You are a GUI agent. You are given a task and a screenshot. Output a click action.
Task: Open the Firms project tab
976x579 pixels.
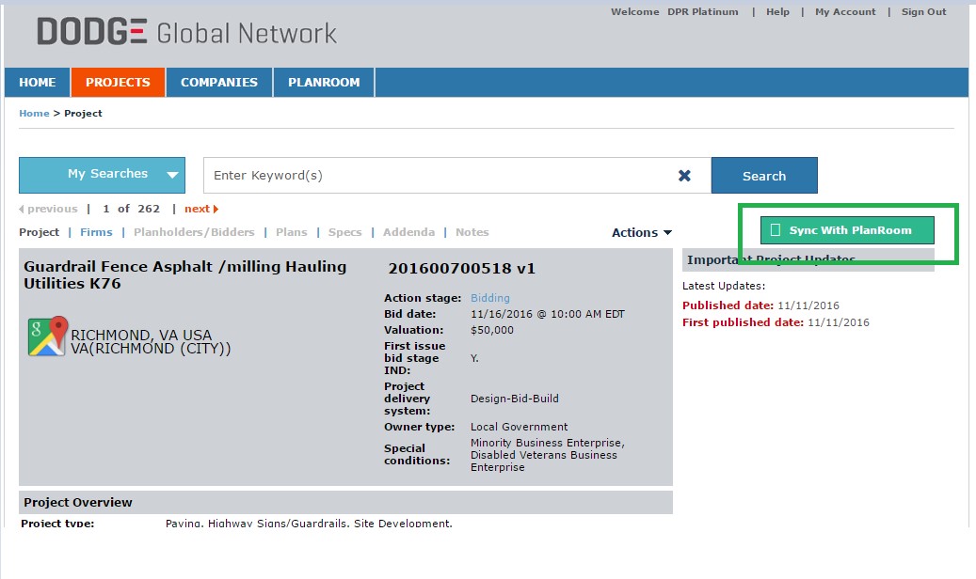96,232
